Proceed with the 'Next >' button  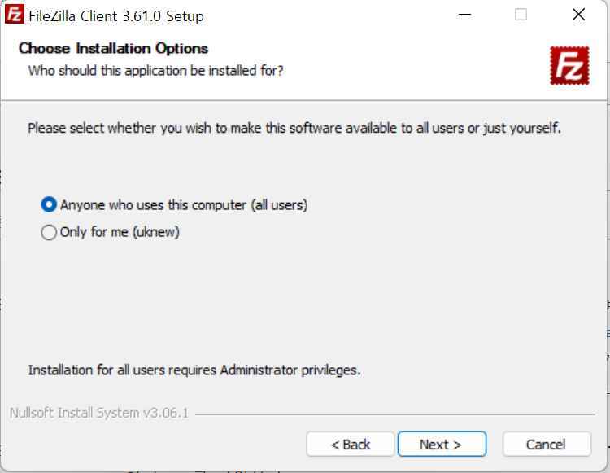click(x=442, y=445)
